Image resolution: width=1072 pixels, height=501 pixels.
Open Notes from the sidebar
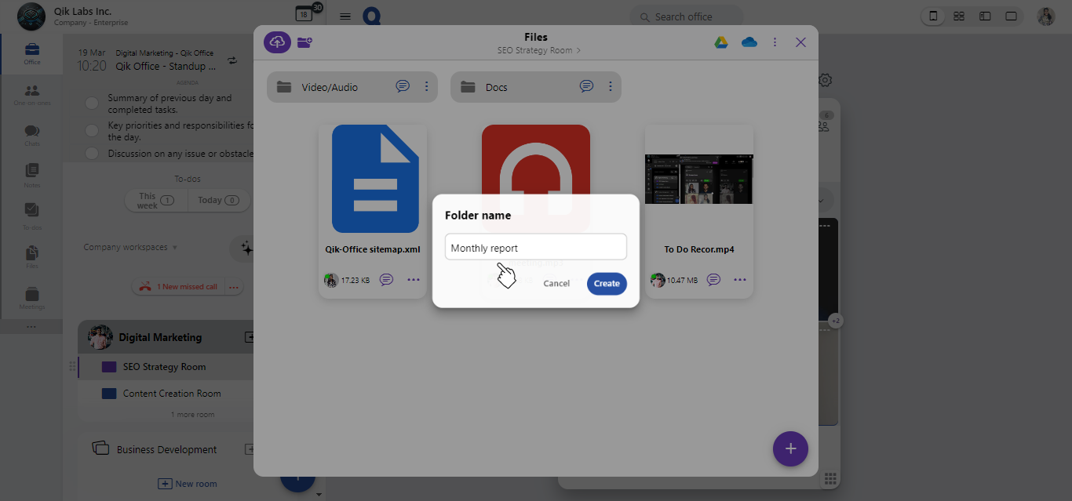click(x=31, y=174)
